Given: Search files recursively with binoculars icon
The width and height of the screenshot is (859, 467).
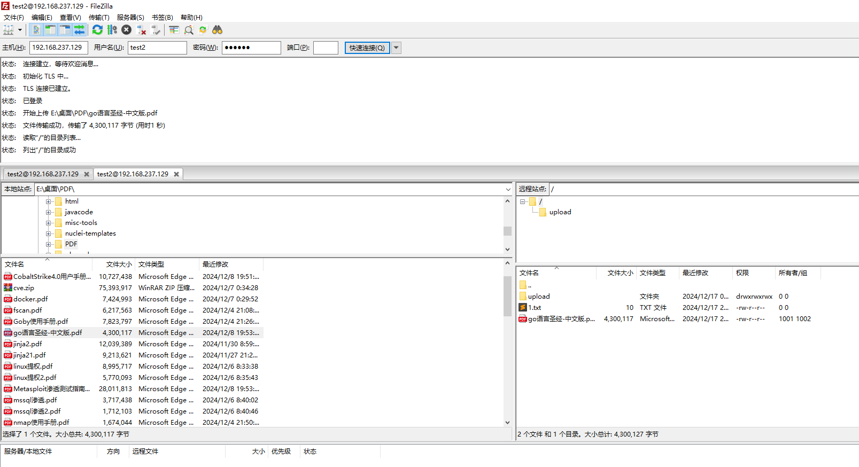Looking at the screenshot, I should [217, 30].
